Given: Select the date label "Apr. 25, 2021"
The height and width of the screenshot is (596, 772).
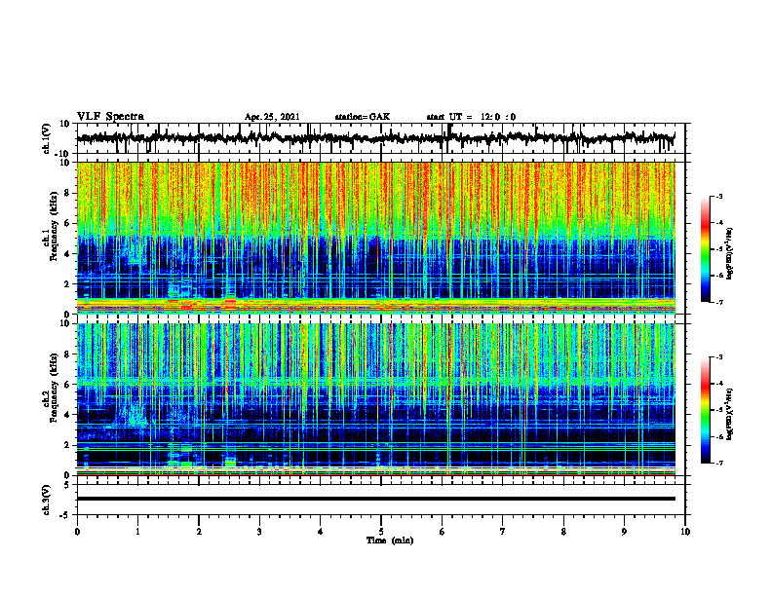Looking at the screenshot, I should tap(272, 117).
